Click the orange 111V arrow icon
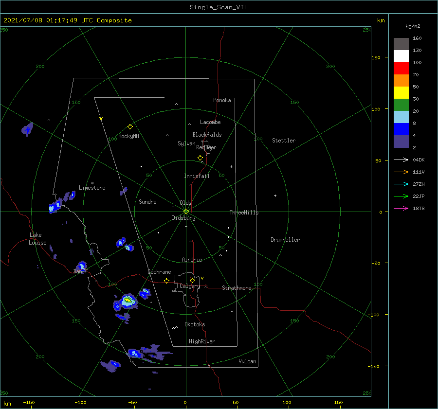Image resolution: width=438 pixels, height=409 pixels. pyautogui.click(x=401, y=172)
